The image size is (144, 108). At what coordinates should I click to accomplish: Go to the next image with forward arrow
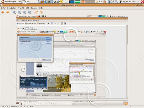click(x=8, y=12)
